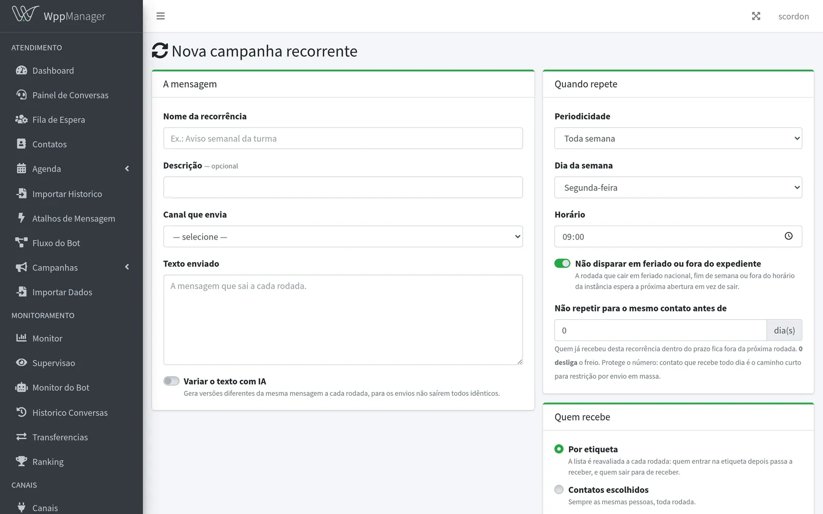Open Atalhos de Mensagem in the sidebar
Screen dimensions: 823x514
click(71, 218)
